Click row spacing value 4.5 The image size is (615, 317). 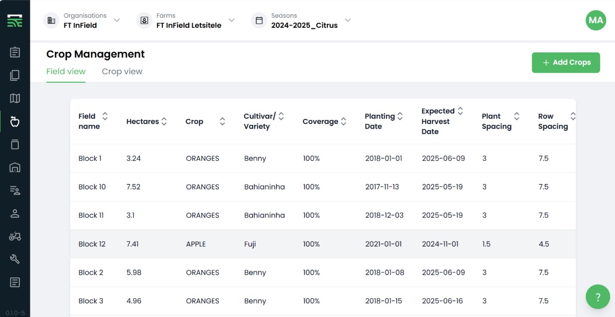(x=543, y=244)
